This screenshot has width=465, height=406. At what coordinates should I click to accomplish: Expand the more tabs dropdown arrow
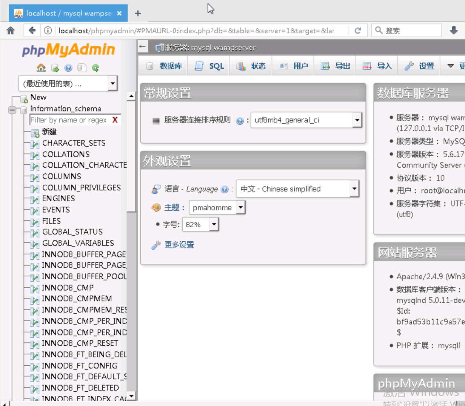[450, 66]
